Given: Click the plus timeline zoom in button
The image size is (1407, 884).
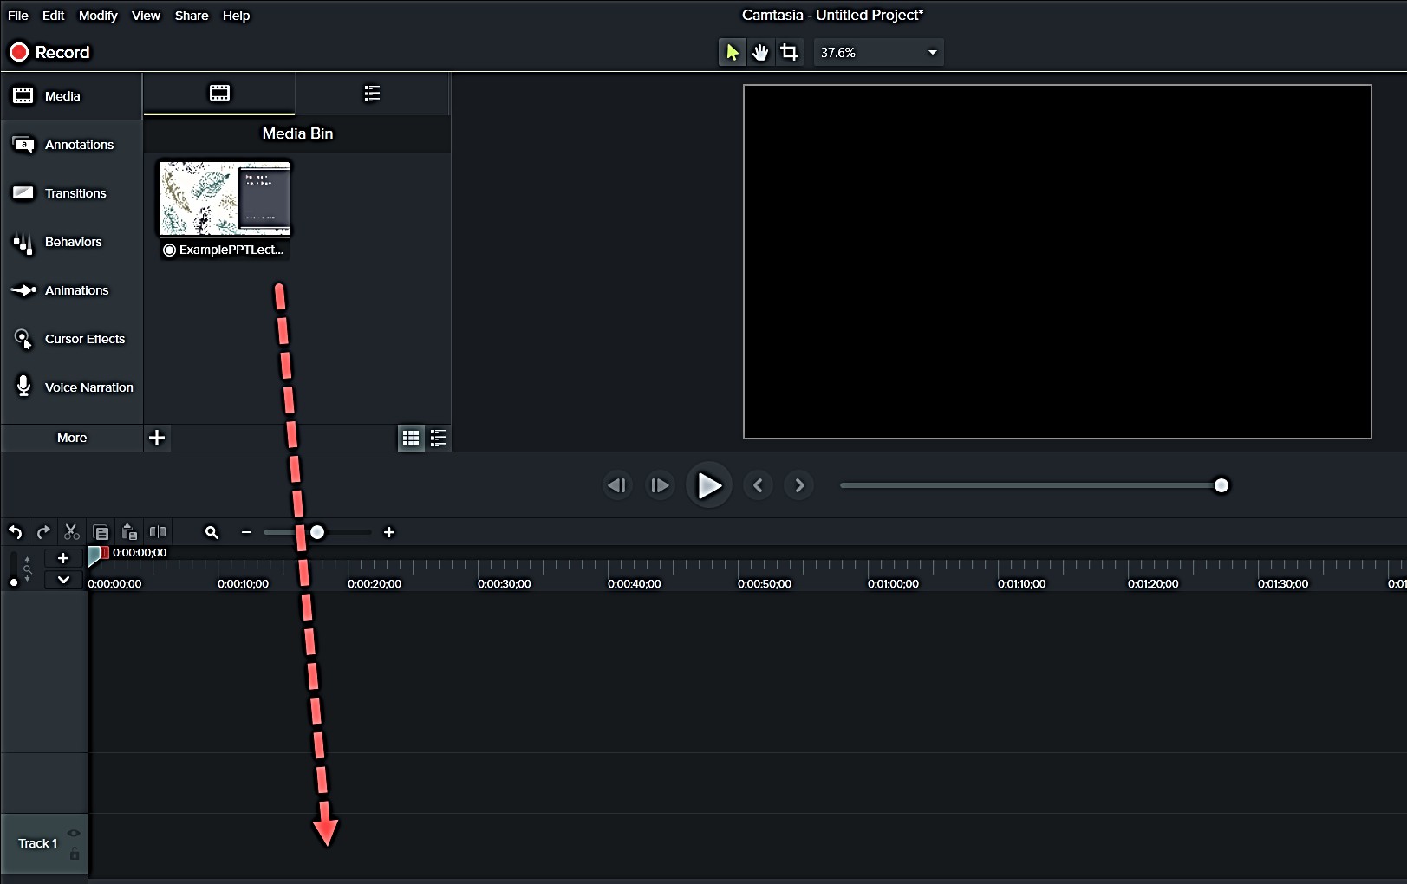Looking at the screenshot, I should pos(389,532).
